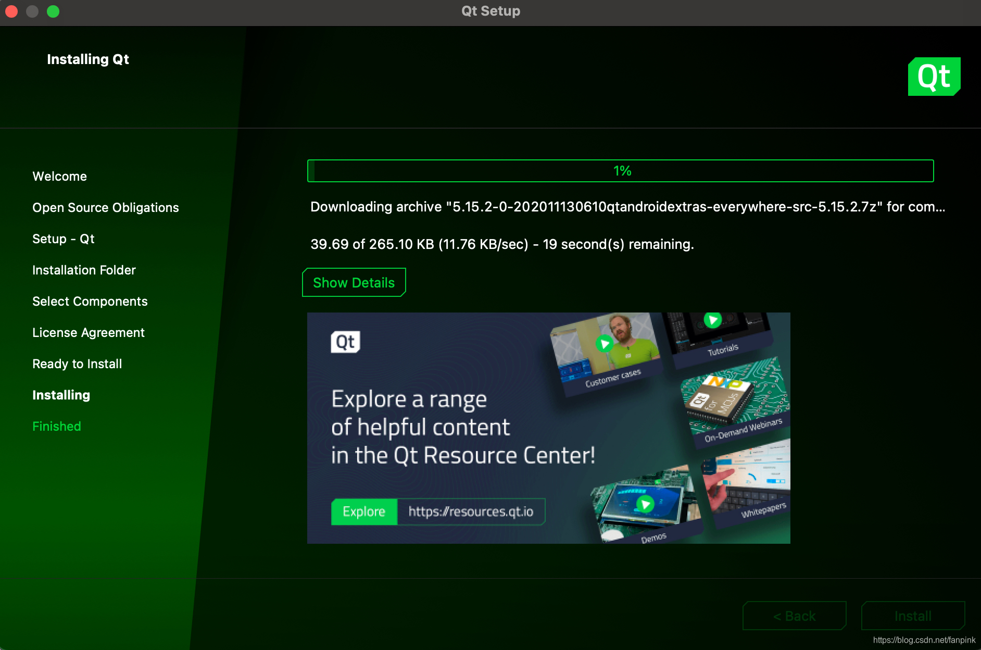Select the Installation Folder step

pyautogui.click(x=84, y=270)
